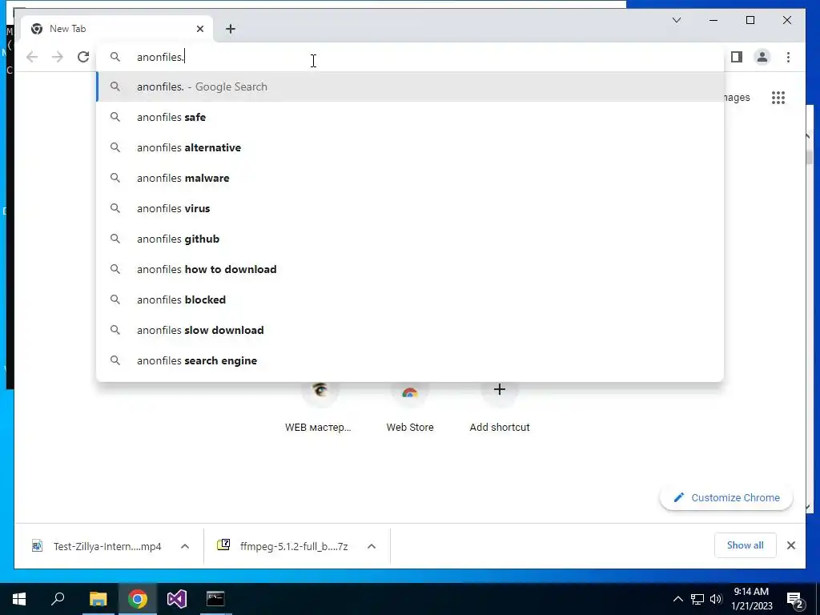Click Show all downloads
820x615 pixels.
[746, 545]
